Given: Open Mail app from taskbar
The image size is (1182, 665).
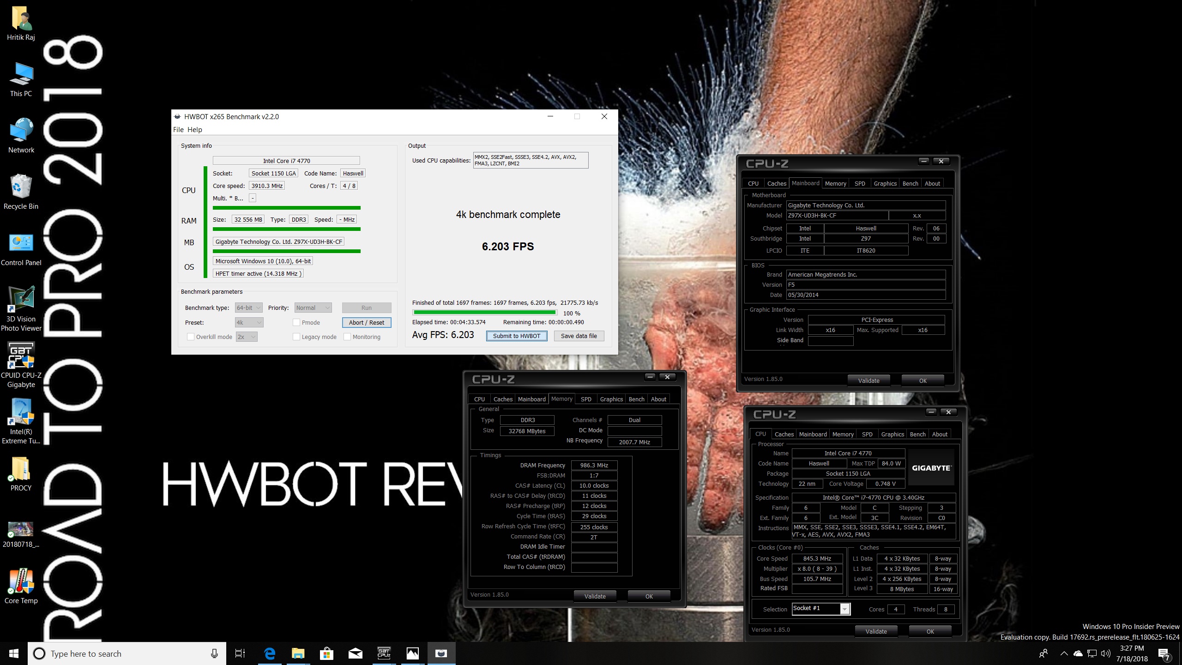Looking at the screenshot, I should 356,653.
